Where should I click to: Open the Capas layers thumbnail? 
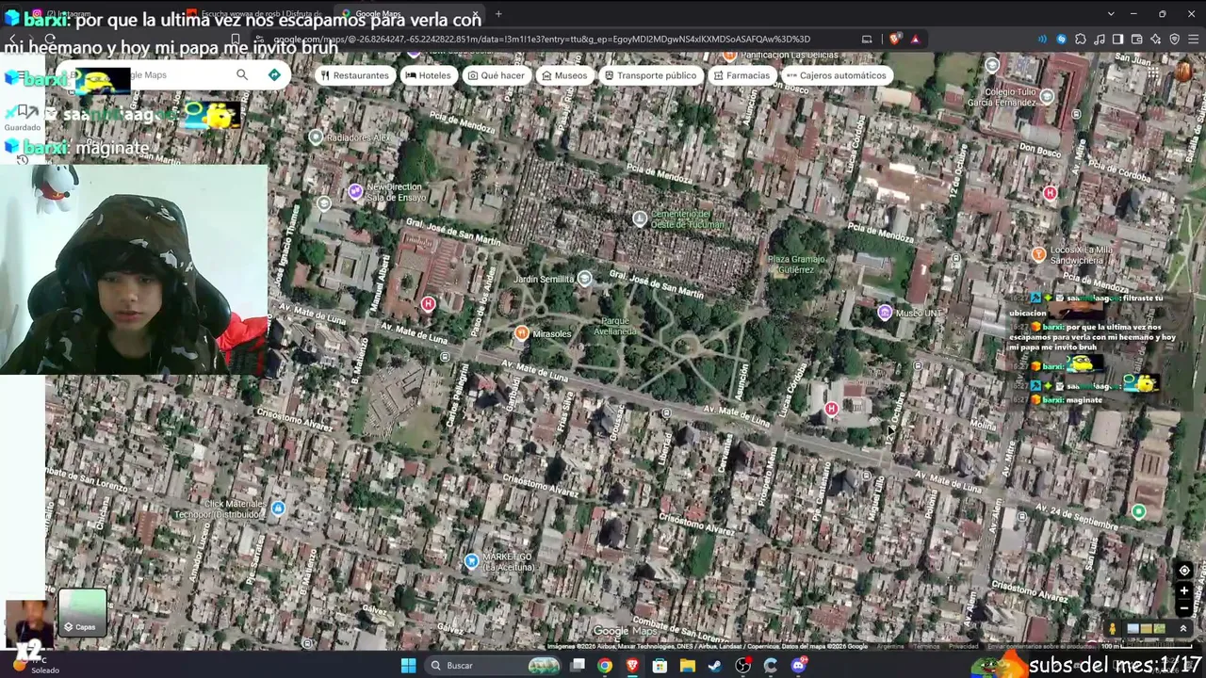click(82, 613)
